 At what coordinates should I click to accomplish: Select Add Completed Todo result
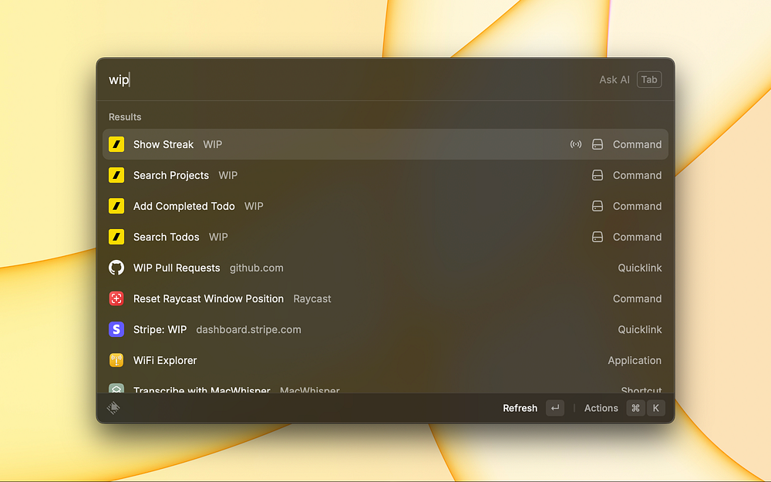click(x=385, y=206)
